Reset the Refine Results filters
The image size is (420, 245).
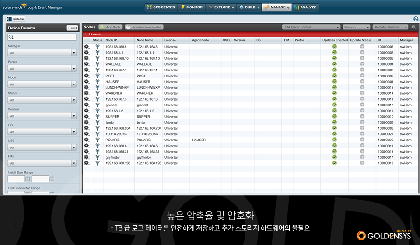72,28
